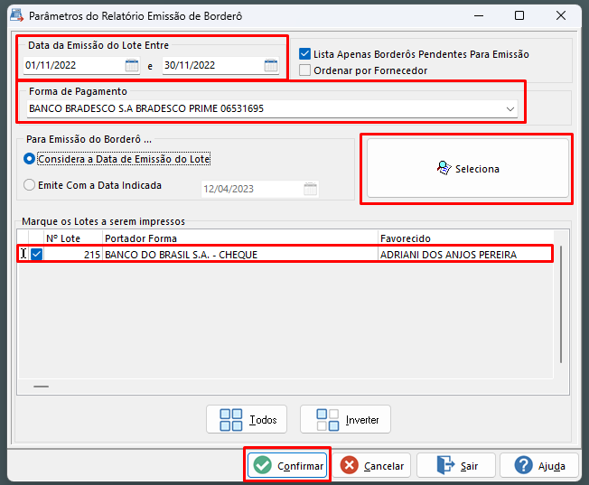Click horizontal scrollbar thumb below lots list
The width and height of the screenshot is (589, 485).
tap(41, 387)
